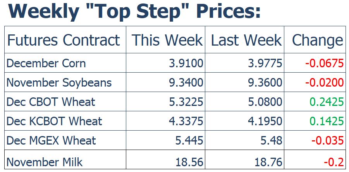This screenshot has width=349, height=172.
Task: Click the Dec CBOT Wheat row label
Action: tap(51, 102)
